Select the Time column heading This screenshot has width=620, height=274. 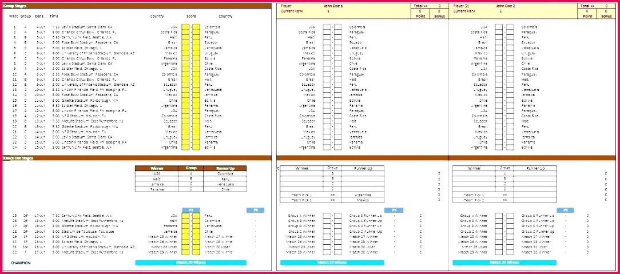(54, 17)
